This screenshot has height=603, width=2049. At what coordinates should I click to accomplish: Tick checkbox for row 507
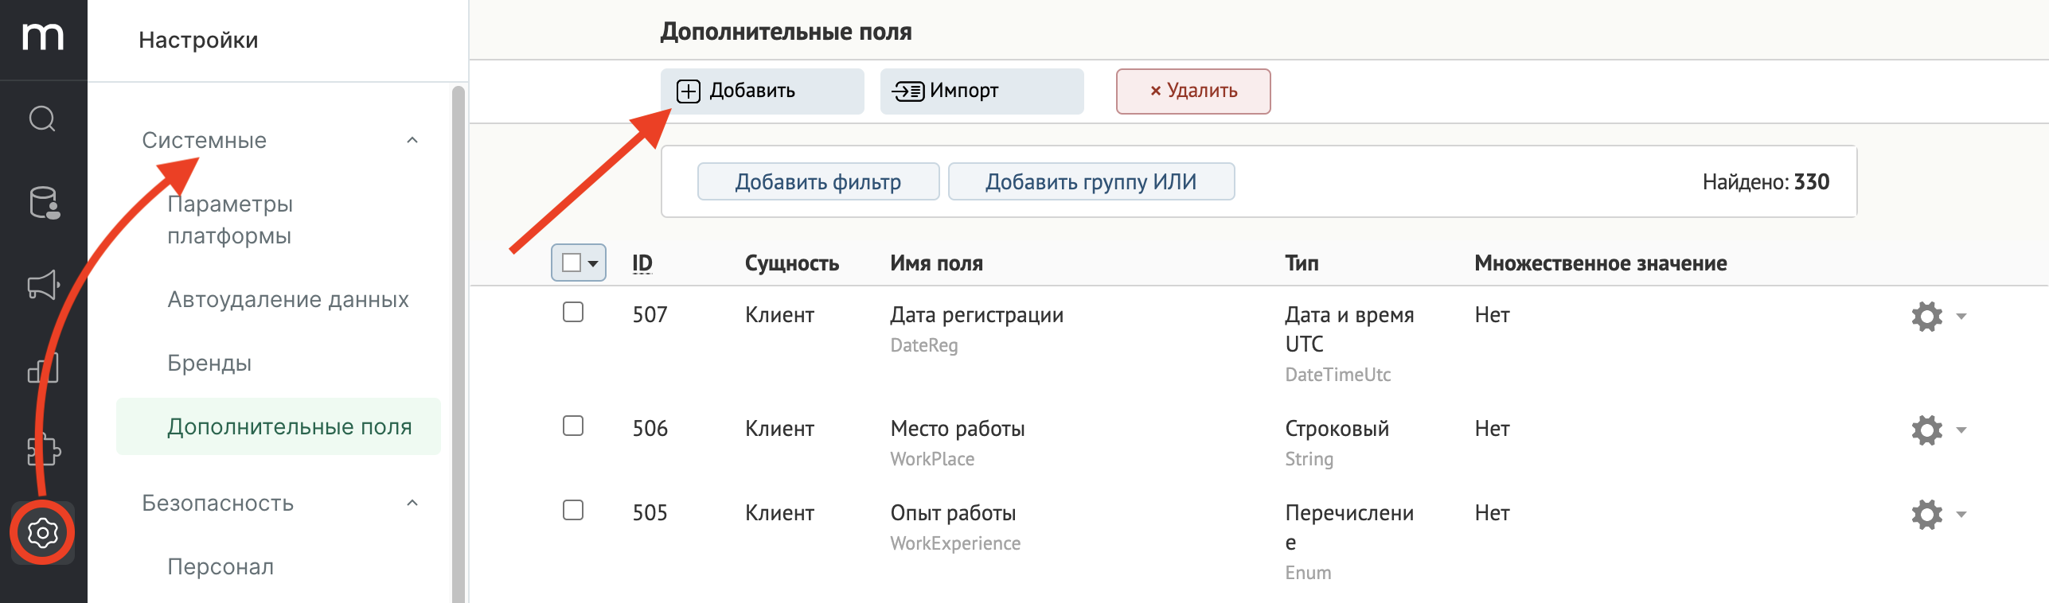click(x=573, y=312)
